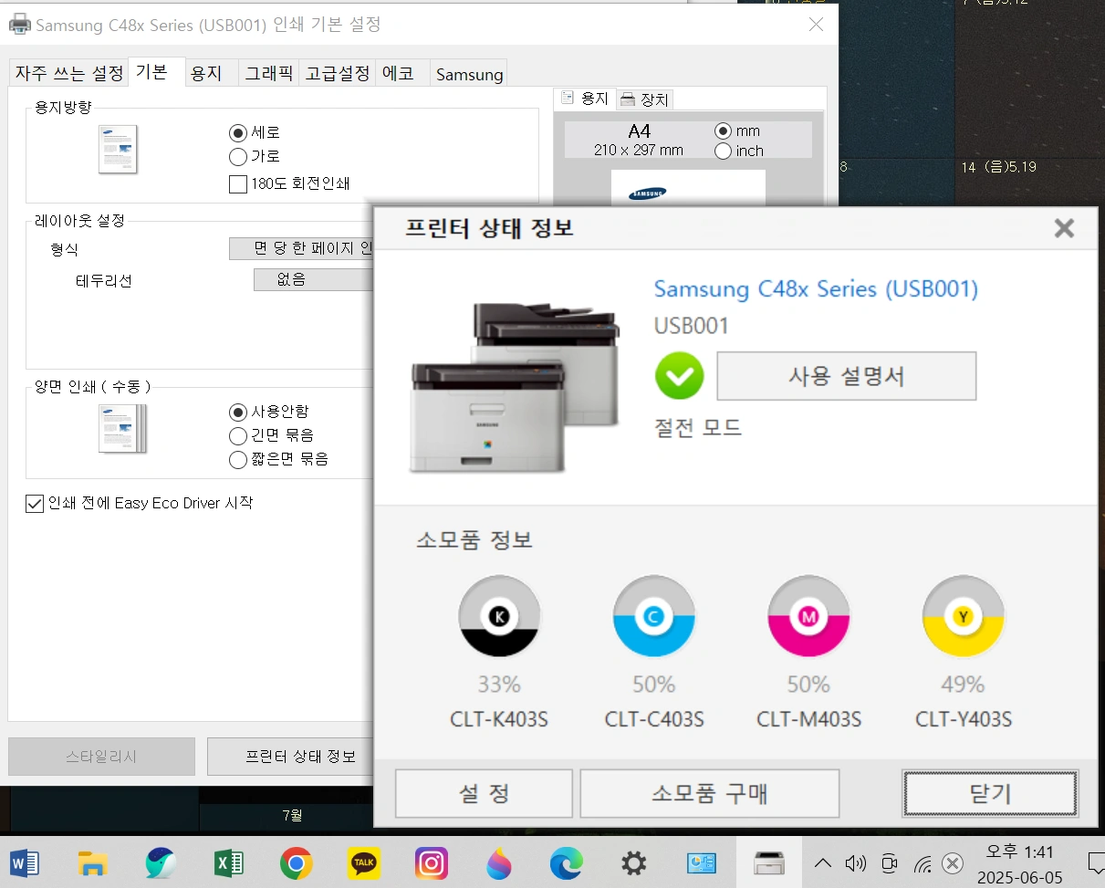Click the cyan C toner icon
This screenshot has height=888, width=1105.
tap(654, 617)
